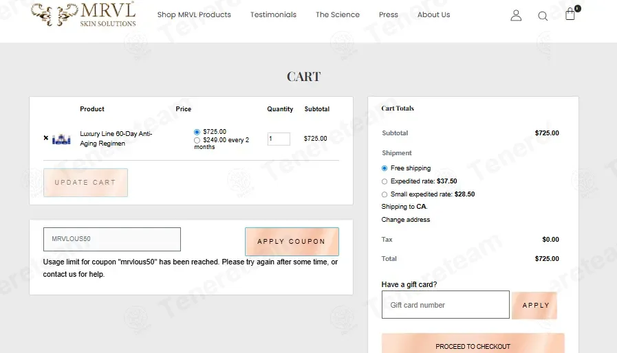Open the shopping bag cart icon
The image size is (617, 353).
[x=570, y=14]
